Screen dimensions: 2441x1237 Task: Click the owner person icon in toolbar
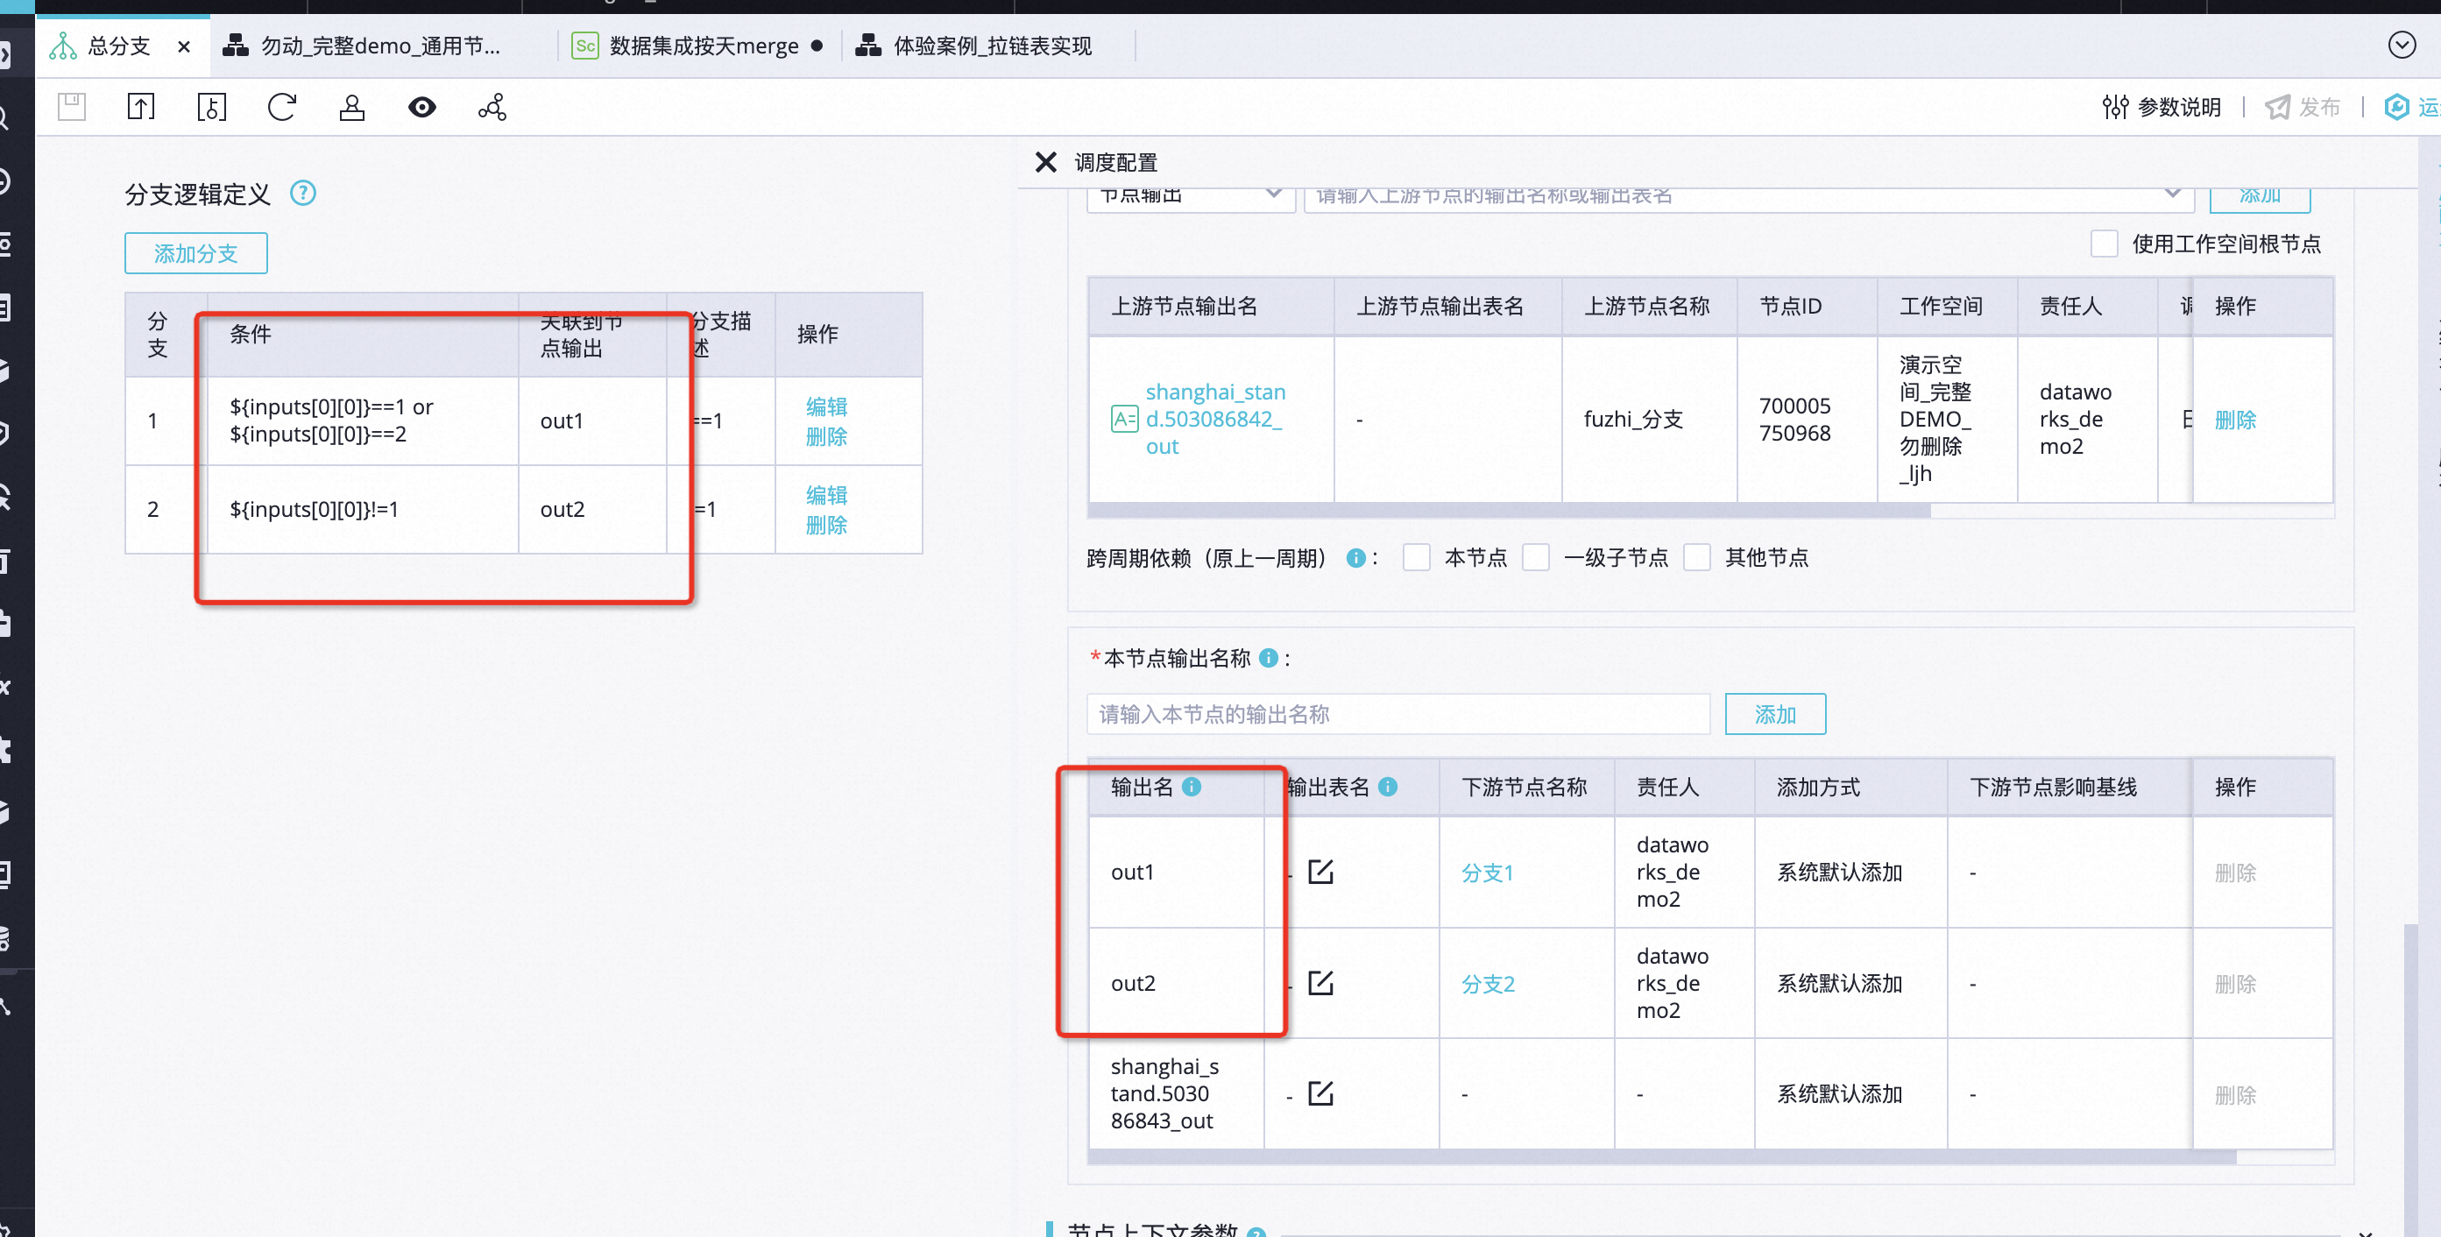pyautogui.click(x=351, y=106)
